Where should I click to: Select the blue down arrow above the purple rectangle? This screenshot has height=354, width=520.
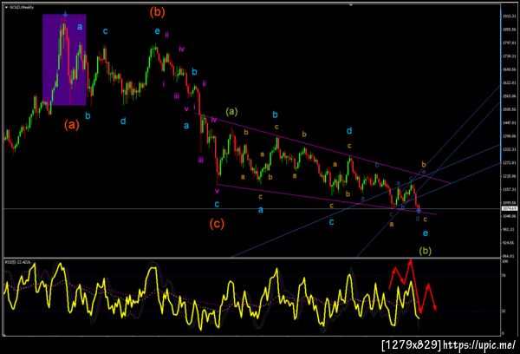point(65,14)
